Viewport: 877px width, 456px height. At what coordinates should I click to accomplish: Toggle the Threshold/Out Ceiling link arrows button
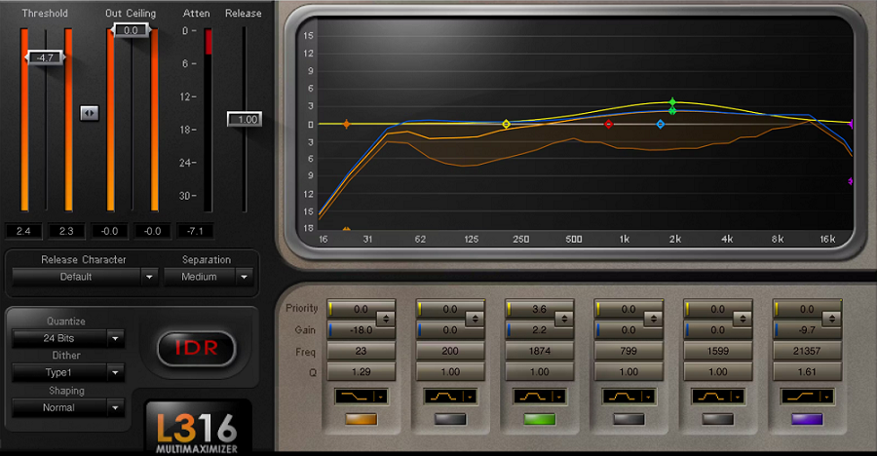89,113
